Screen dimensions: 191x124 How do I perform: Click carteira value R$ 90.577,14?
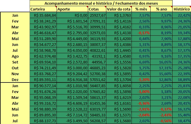(x=43, y=86)
